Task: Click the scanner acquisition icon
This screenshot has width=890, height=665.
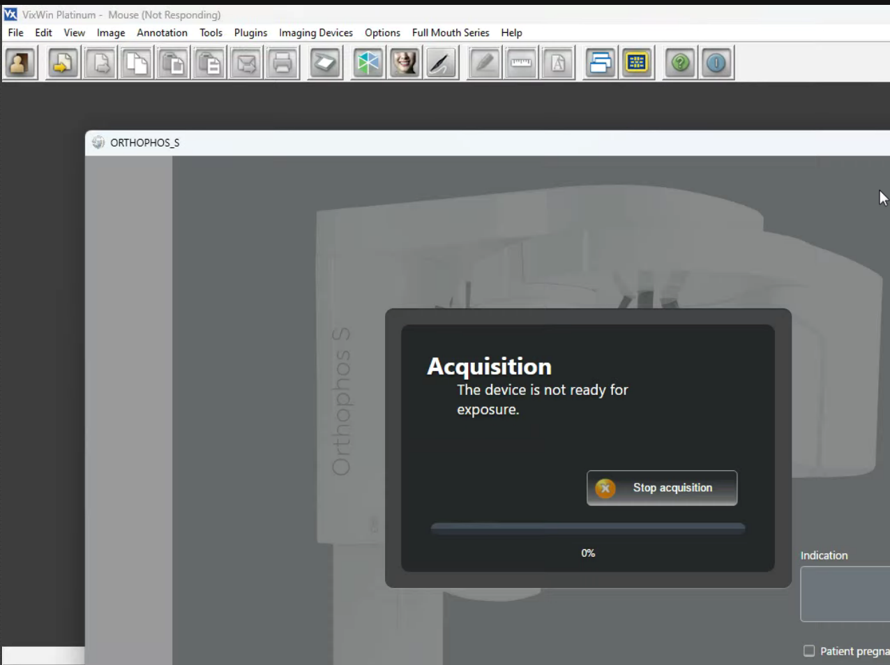Action: pos(325,63)
